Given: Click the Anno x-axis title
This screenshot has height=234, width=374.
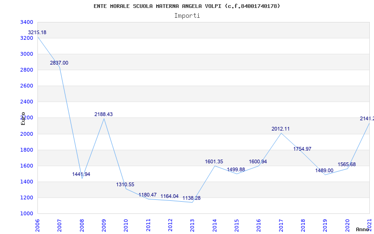Looking at the screenshot, I should click(x=363, y=229).
